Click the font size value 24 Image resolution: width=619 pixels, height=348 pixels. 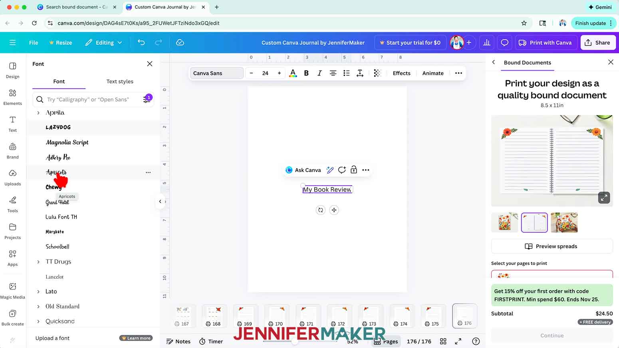click(x=265, y=73)
